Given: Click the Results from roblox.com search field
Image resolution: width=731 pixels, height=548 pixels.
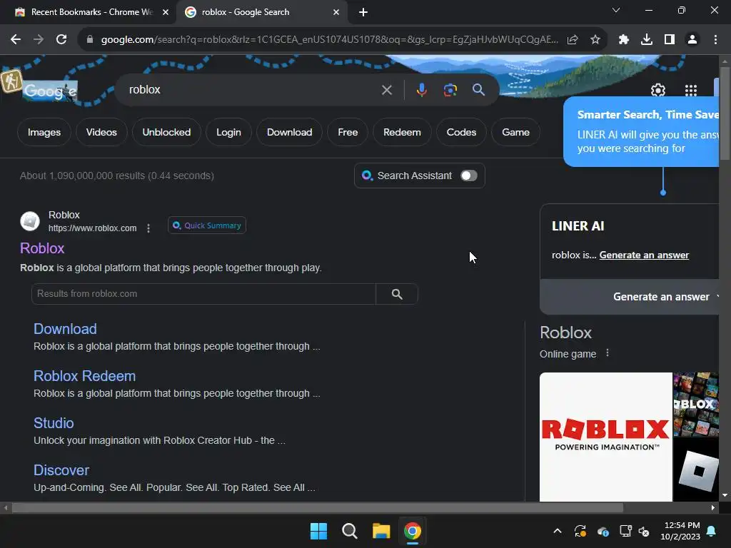Looking at the screenshot, I should coord(203,294).
